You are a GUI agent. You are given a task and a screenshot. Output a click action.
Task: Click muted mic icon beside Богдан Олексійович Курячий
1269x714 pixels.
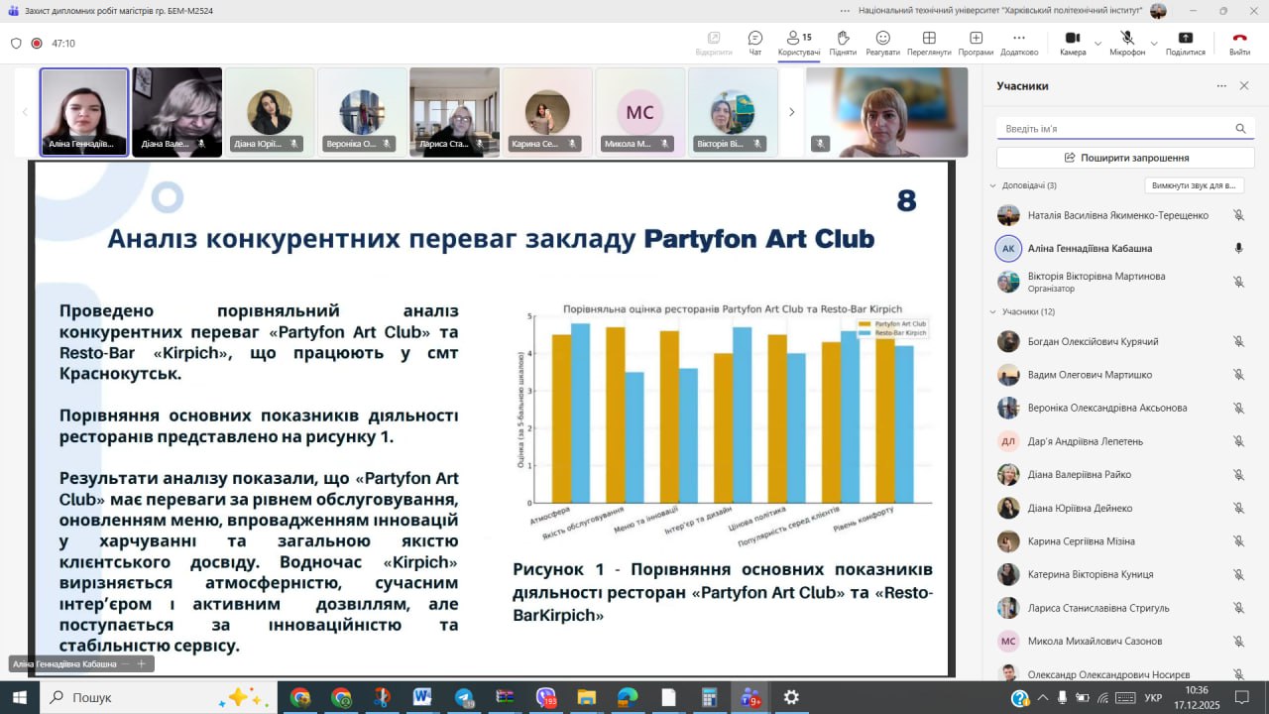click(x=1238, y=342)
